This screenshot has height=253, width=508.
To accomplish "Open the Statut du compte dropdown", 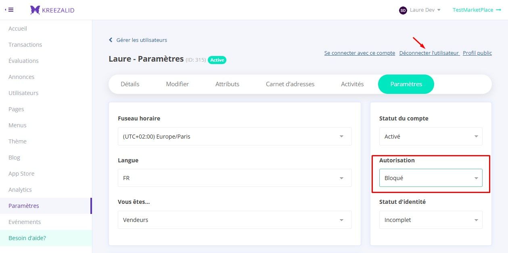I will (x=431, y=137).
